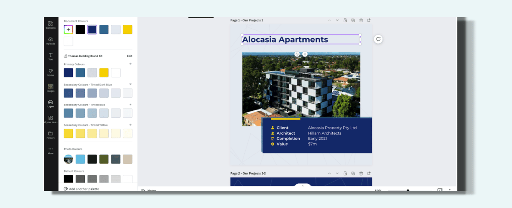The image size is (512, 208).
Task: Click the Page 1 - Our Projects 1 title
Action: tap(247, 20)
